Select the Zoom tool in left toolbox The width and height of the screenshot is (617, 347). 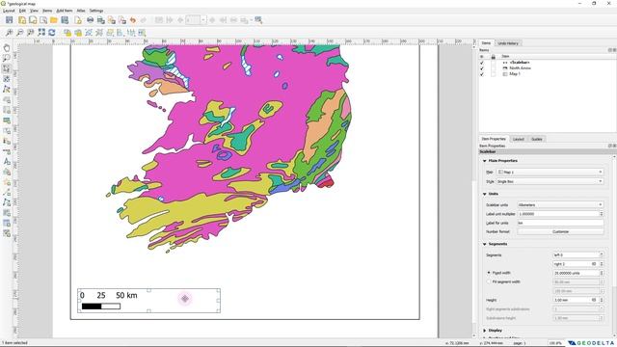(x=7, y=58)
